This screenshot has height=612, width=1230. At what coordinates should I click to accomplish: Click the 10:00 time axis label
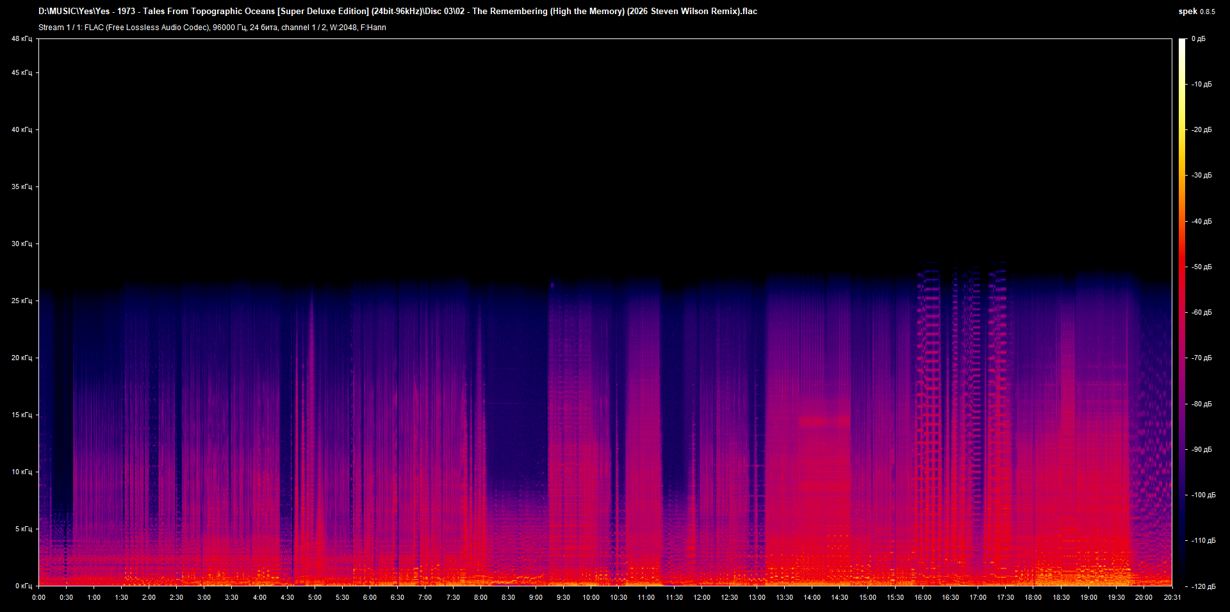pos(591,598)
